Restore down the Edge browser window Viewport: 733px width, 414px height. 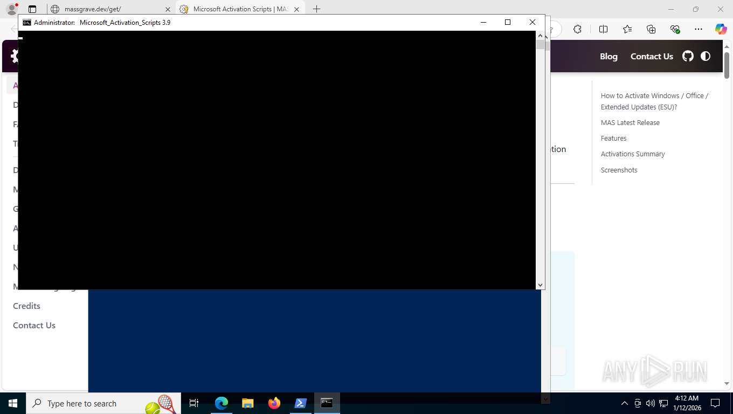click(x=696, y=9)
